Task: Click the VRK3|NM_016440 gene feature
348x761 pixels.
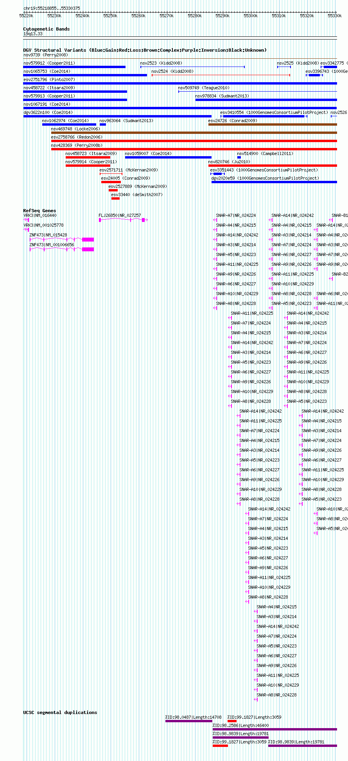Action: 26,220
